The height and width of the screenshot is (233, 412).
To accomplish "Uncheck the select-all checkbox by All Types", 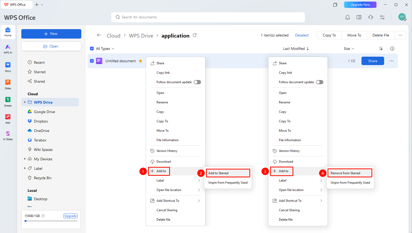I will pyautogui.click(x=92, y=49).
